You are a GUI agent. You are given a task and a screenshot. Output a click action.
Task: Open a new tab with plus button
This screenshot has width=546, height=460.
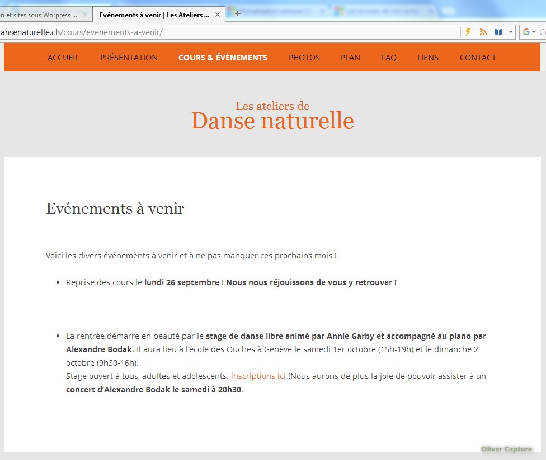coord(238,13)
